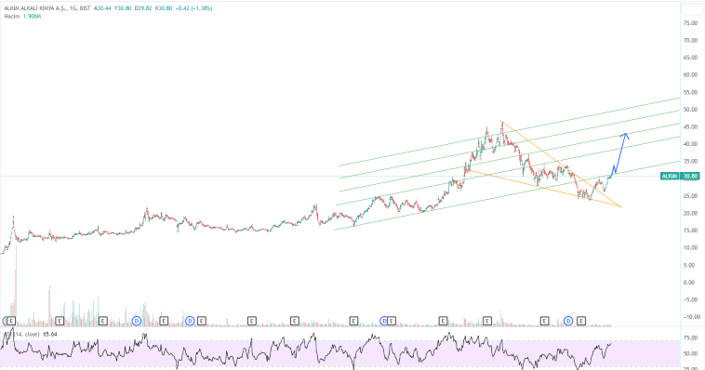Click the 10.00 price axis label
This screenshot has height=370, width=705.
[690, 247]
